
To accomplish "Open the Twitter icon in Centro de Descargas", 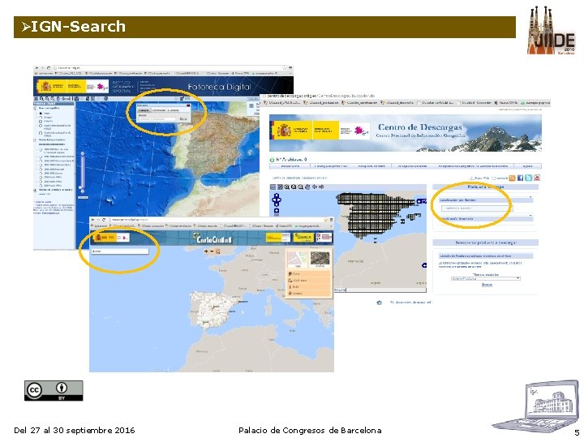I will [x=528, y=178].
